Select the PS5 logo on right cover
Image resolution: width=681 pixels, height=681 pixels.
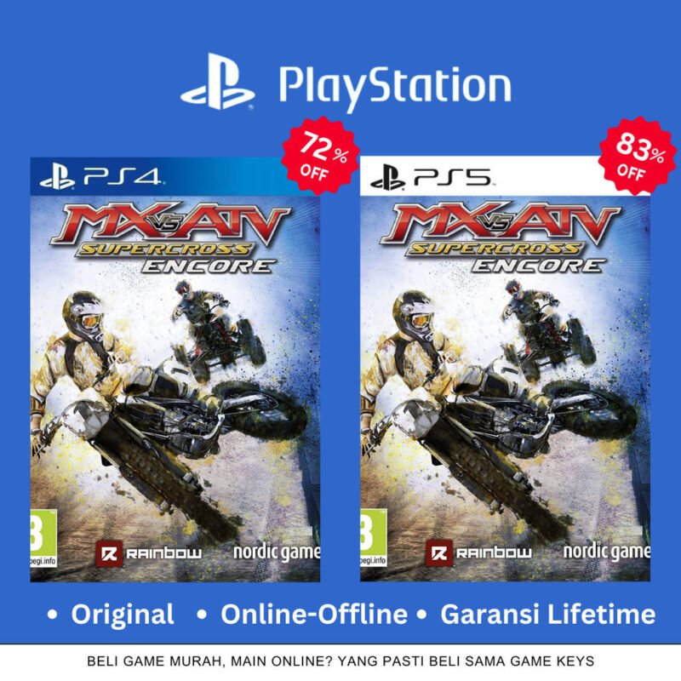click(431, 177)
